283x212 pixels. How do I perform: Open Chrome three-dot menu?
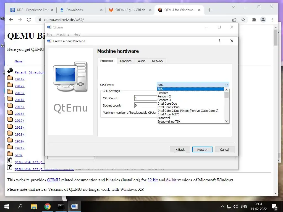(272, 20)
